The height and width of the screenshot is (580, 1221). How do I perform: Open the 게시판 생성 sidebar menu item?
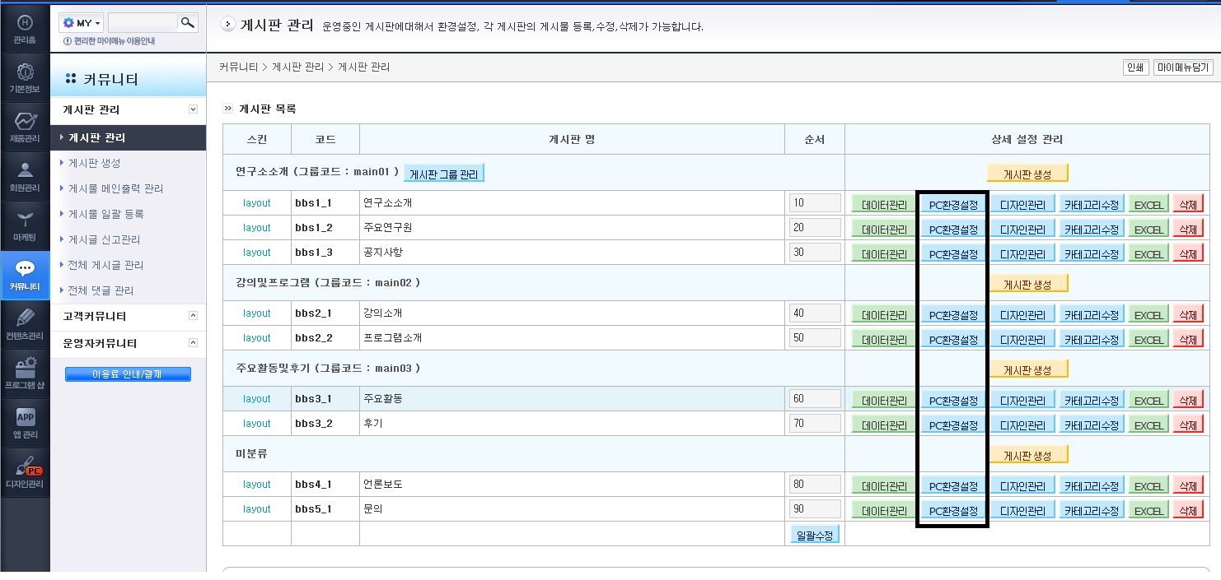[94, 163]
